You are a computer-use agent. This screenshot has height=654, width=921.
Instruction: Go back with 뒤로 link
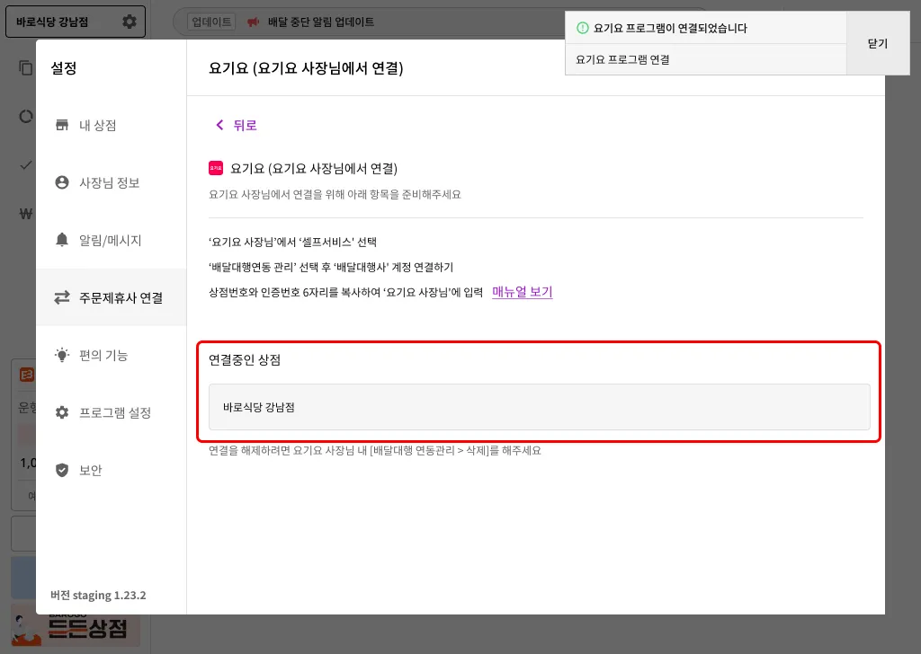[237, 125]
